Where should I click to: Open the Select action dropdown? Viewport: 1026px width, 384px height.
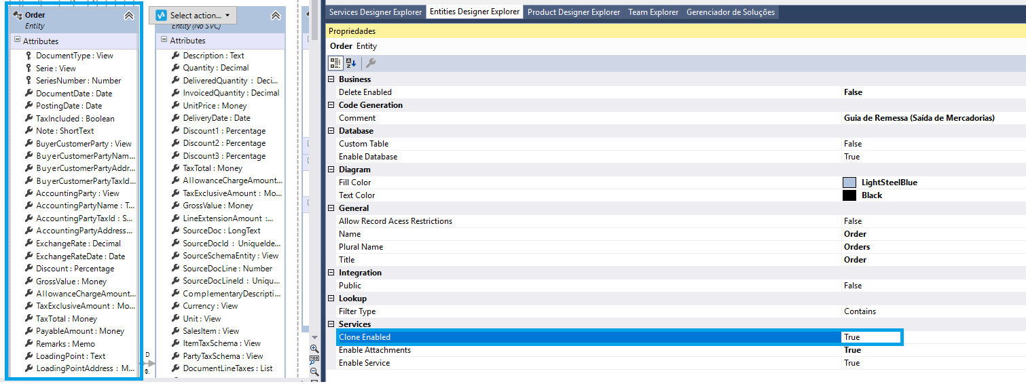(193, 15)
